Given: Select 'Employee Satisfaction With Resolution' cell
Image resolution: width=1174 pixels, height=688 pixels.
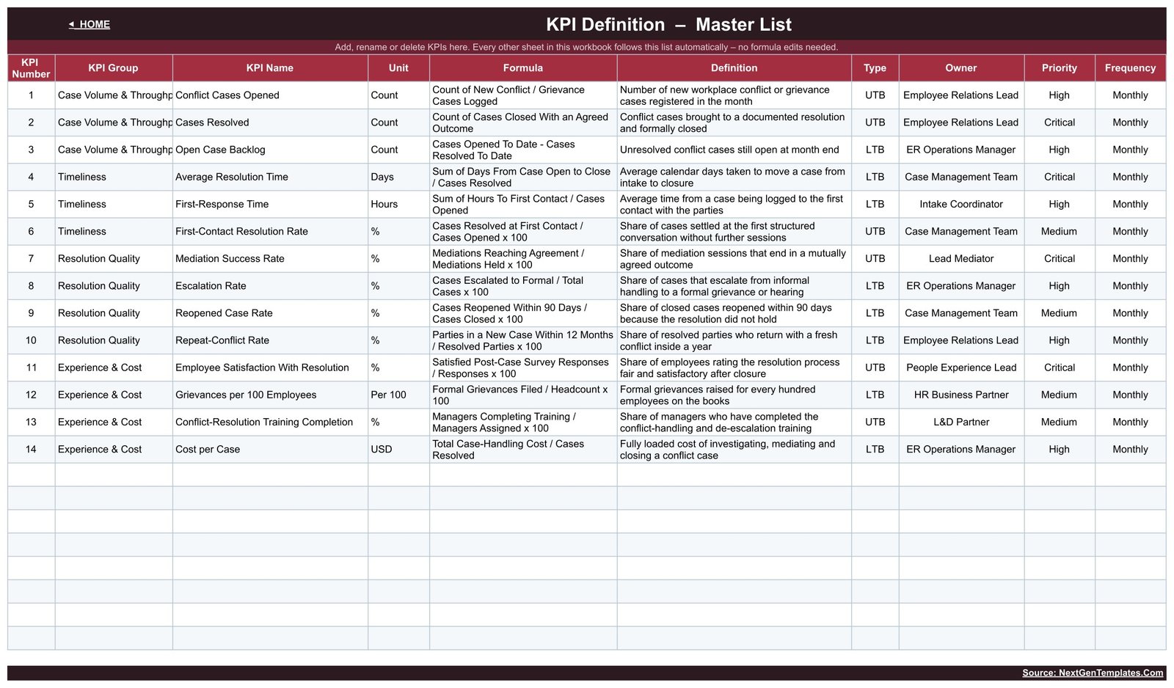Looking at the screenshot, I should (270, 367).
